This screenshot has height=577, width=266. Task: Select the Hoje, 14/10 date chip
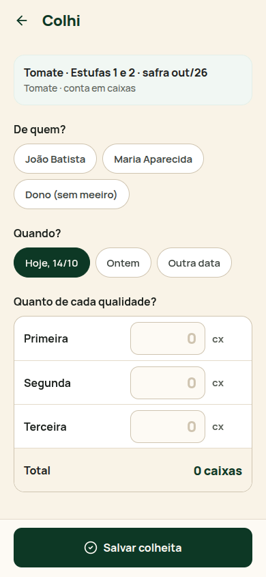point(52,263)
